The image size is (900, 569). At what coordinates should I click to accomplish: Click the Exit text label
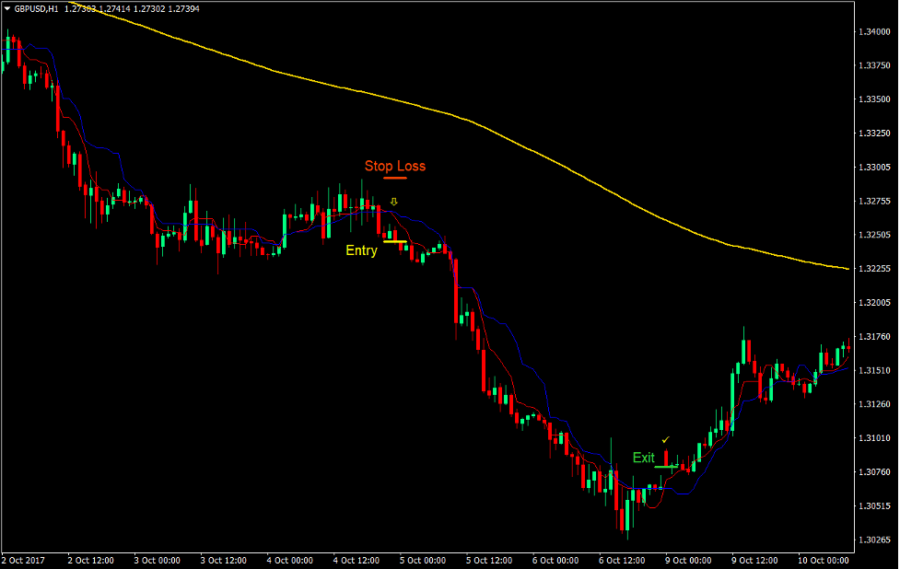(x=642, y=457)
